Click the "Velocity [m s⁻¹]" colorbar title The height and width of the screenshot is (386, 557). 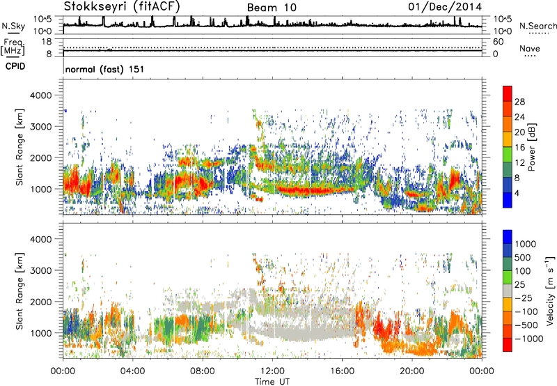click(550, 291)
